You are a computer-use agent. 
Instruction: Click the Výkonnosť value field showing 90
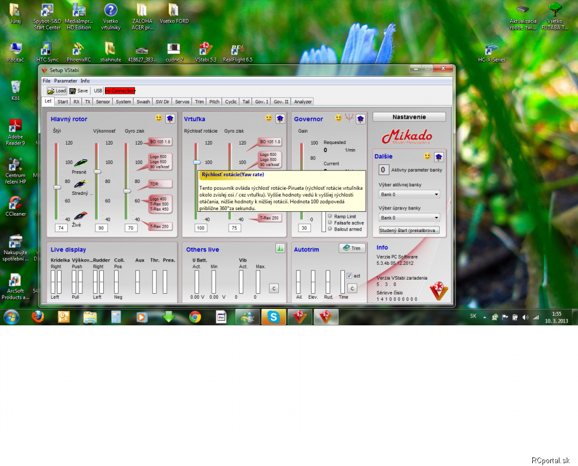click(101, 228)
